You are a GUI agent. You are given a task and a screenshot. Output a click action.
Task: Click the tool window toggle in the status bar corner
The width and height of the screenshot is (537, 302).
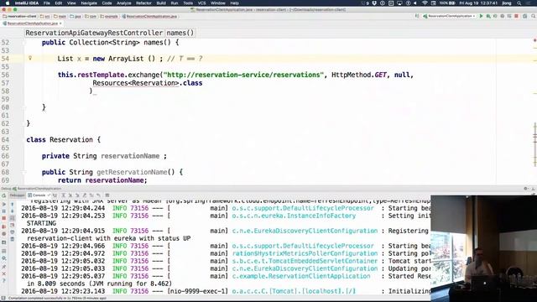pyautogui.click(x=3, y=299)
